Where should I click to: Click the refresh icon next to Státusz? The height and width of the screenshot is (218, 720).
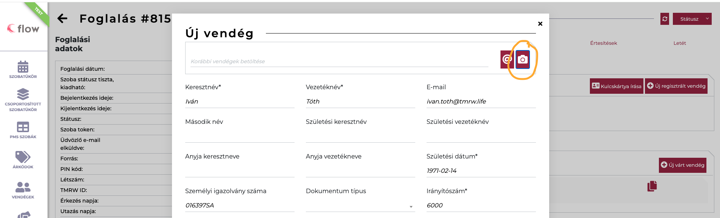pos(665,19)
